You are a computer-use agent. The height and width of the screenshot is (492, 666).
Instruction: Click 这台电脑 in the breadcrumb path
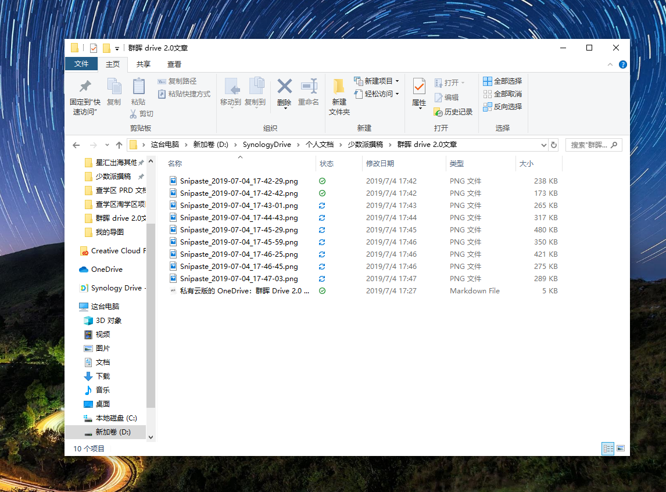[165, 145]
